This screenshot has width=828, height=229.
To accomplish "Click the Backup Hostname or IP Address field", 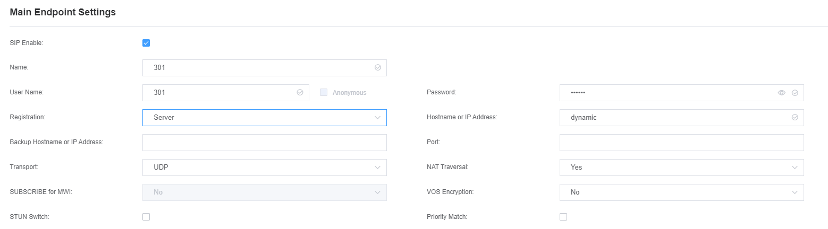I will 265,143.
